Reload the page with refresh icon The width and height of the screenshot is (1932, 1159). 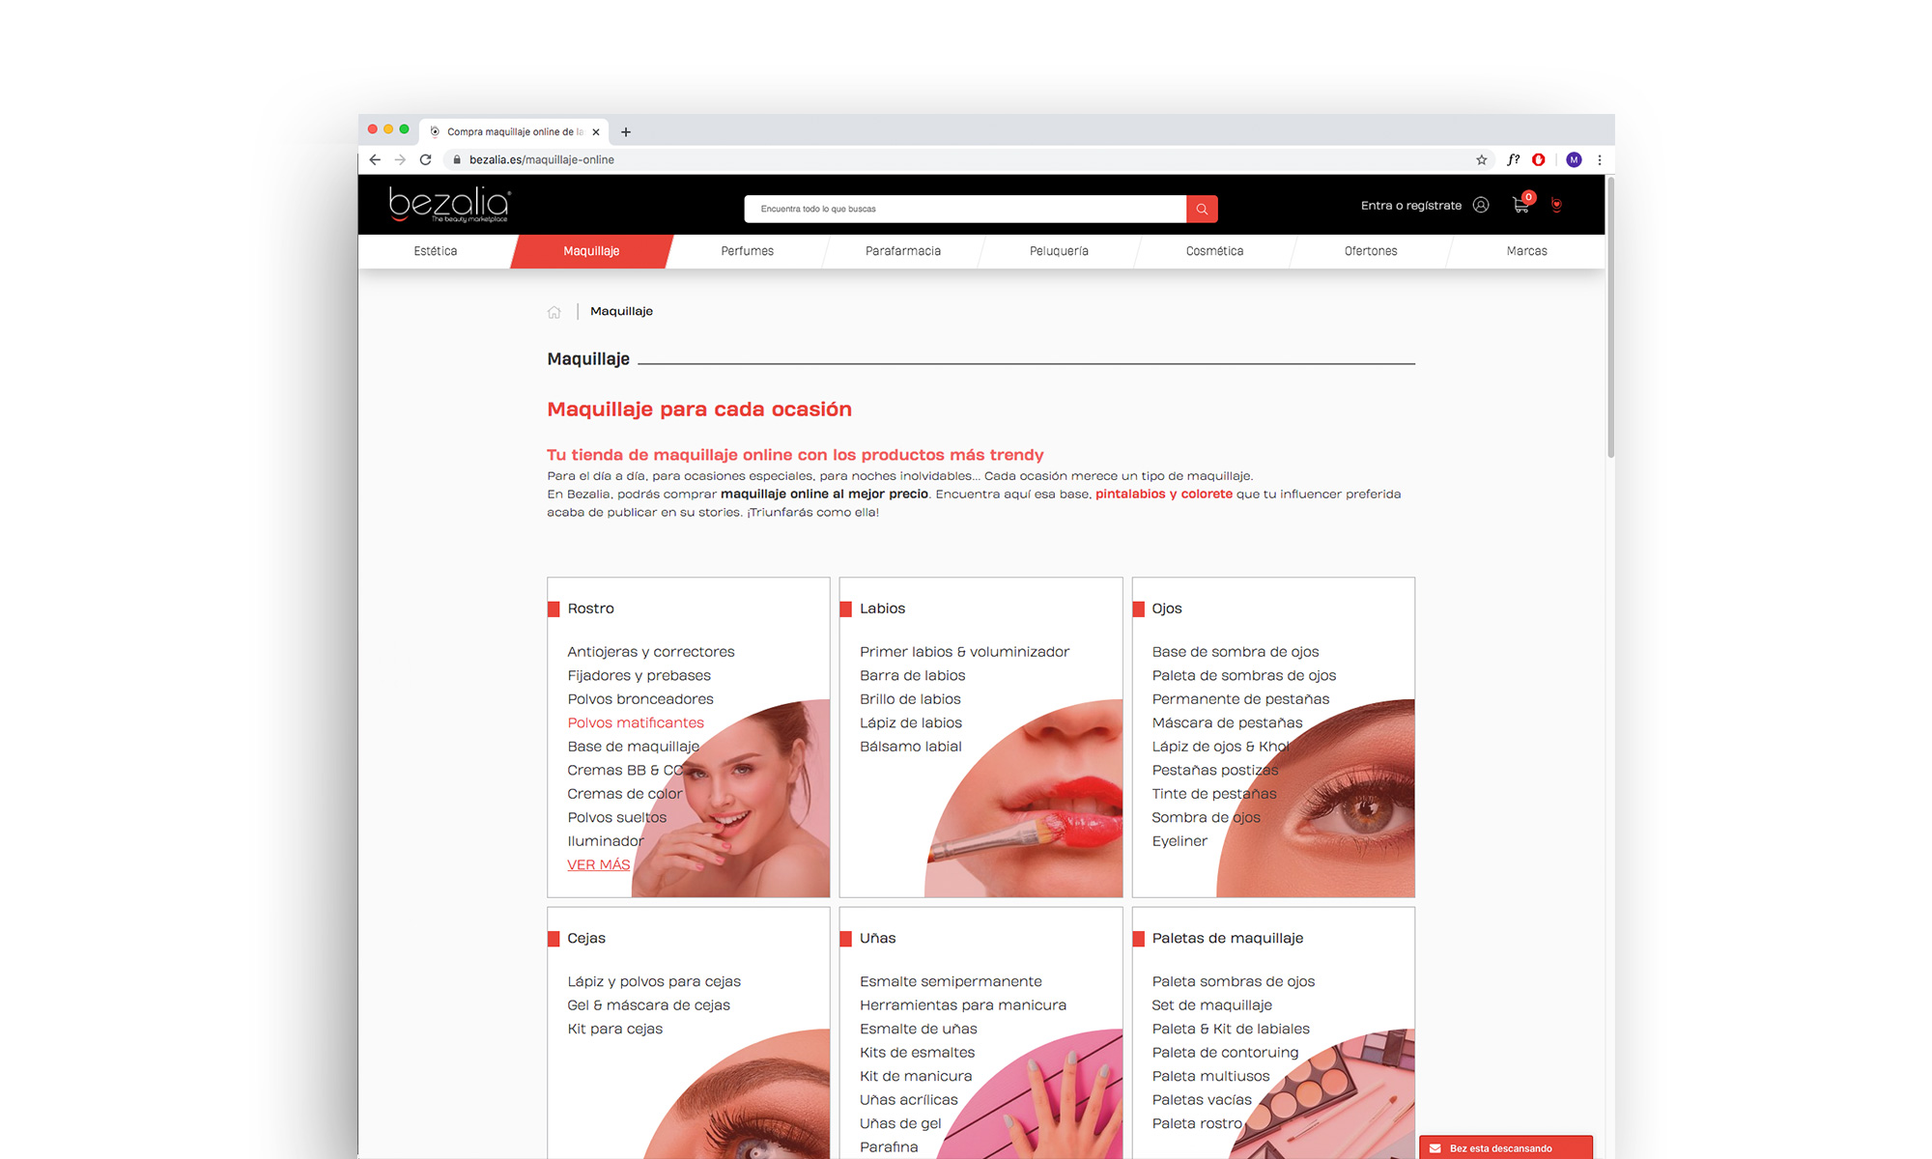[425, 159]
